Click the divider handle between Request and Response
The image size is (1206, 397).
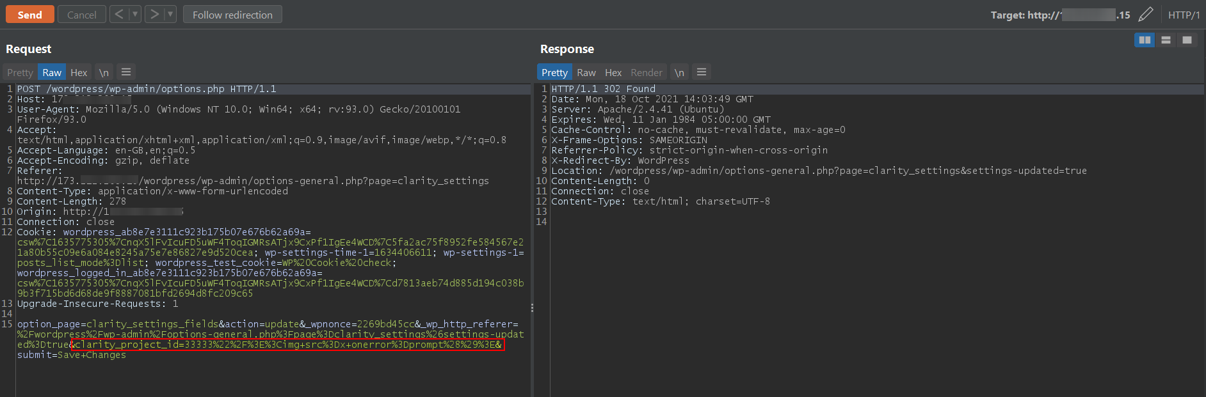click(x=532, y=307)
